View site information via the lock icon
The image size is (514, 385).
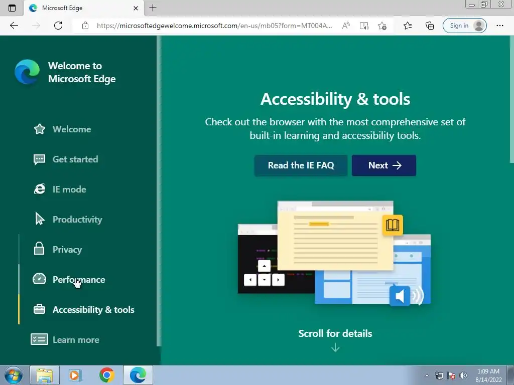(85, 26)
